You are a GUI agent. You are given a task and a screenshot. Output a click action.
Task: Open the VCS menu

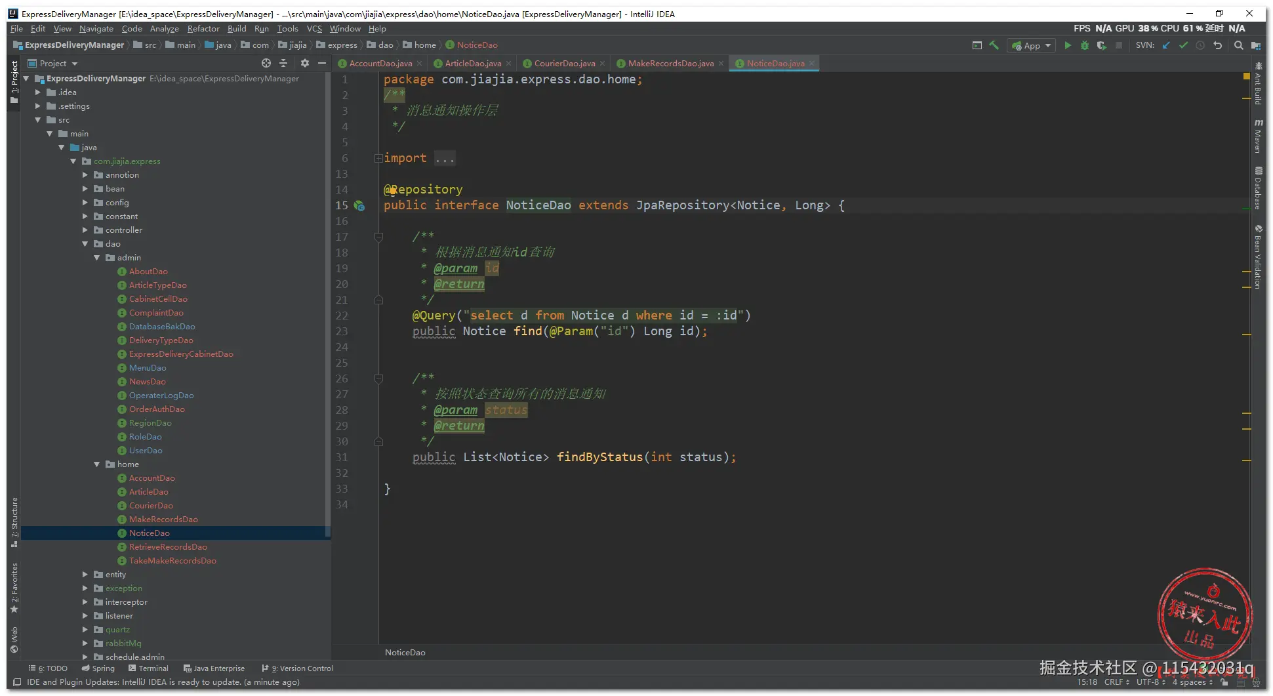[x=314, y=29]
